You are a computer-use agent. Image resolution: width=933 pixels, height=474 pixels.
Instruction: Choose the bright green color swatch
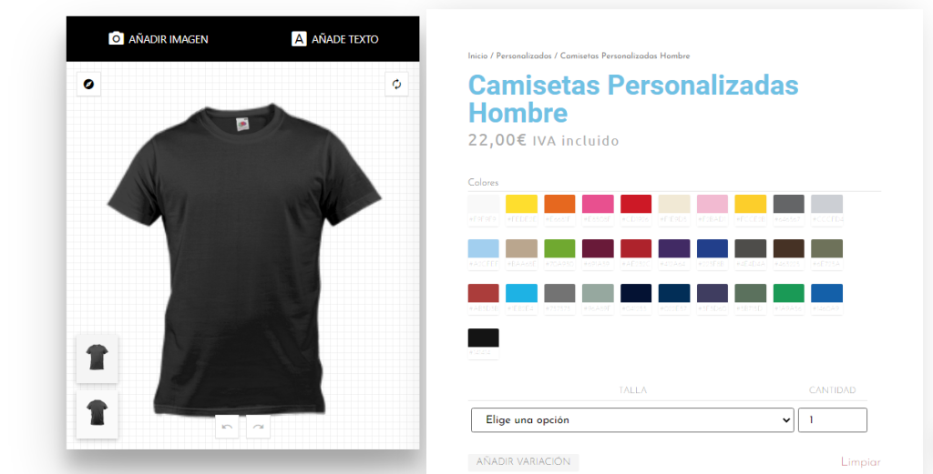559,248
